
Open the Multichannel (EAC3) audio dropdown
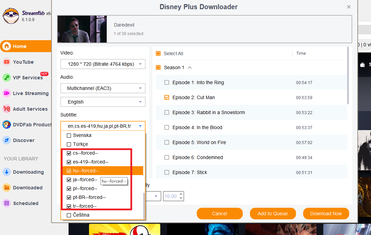[x=103, y=88]
